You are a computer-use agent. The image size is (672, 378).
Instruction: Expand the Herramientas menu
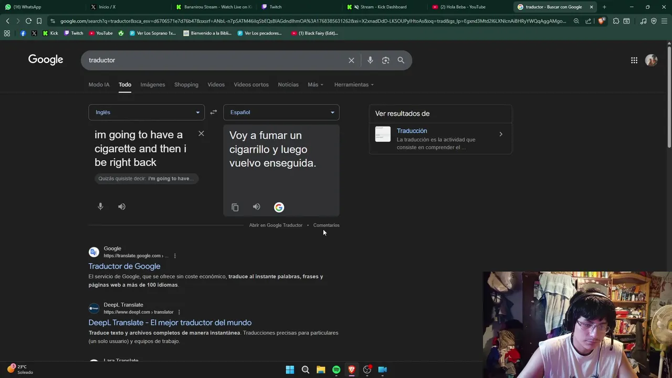pos(354,85)
